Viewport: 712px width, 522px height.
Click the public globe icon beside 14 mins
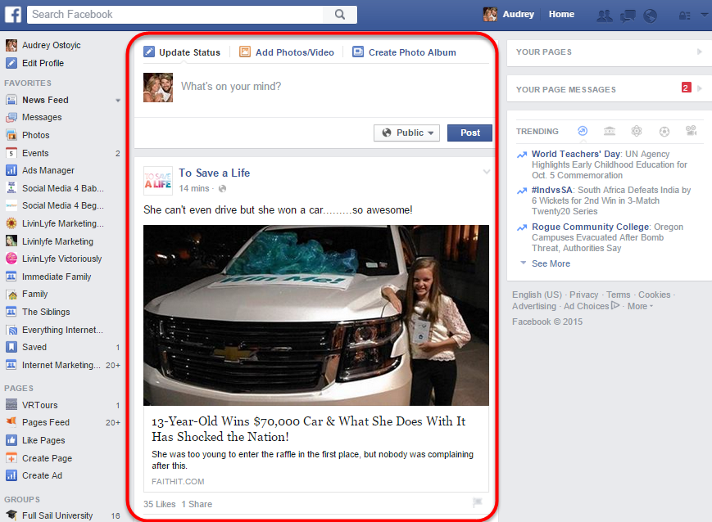point(222,189)
